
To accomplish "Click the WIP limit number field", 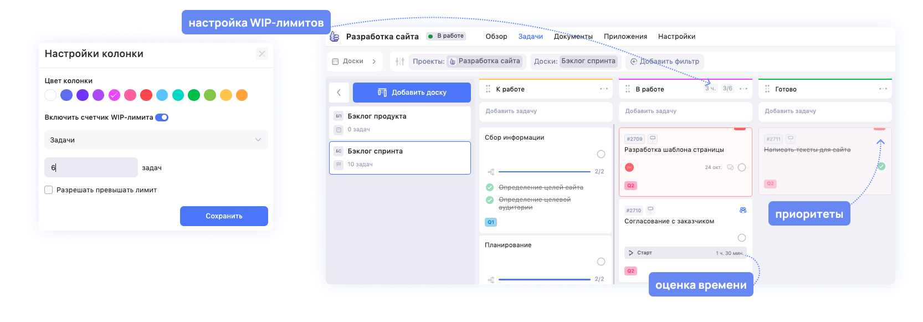I will [91, 167].
